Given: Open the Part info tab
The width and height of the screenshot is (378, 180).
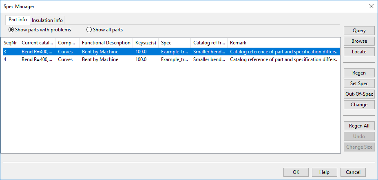Looking at the screenshot, I should click(x=18, y=20).
